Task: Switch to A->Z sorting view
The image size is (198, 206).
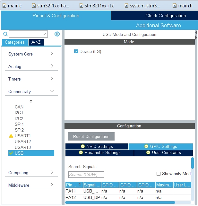Action: pyautogui.click(x=36, y=42)
